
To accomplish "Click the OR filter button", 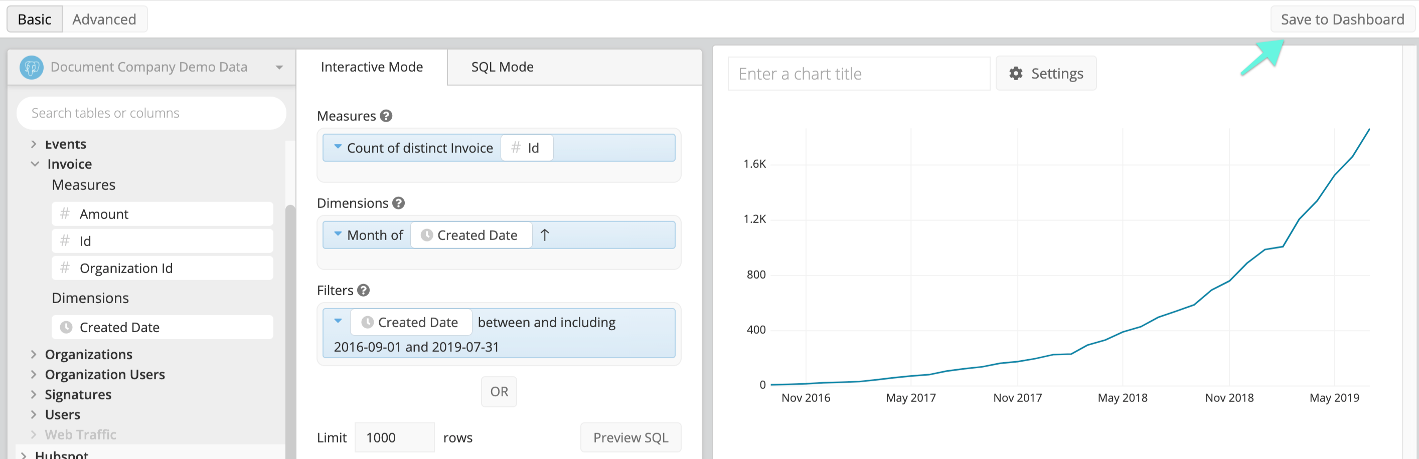I will [499, 391].
